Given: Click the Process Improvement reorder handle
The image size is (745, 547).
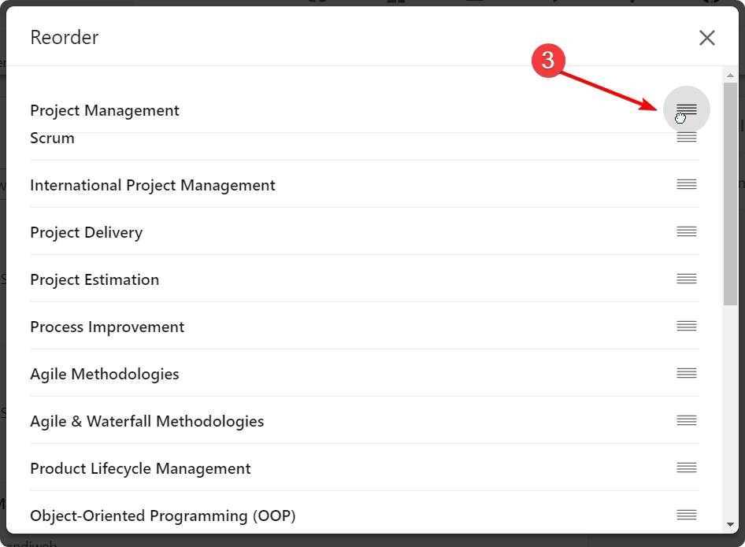Looking at the screenshot, I should [687, 327].
